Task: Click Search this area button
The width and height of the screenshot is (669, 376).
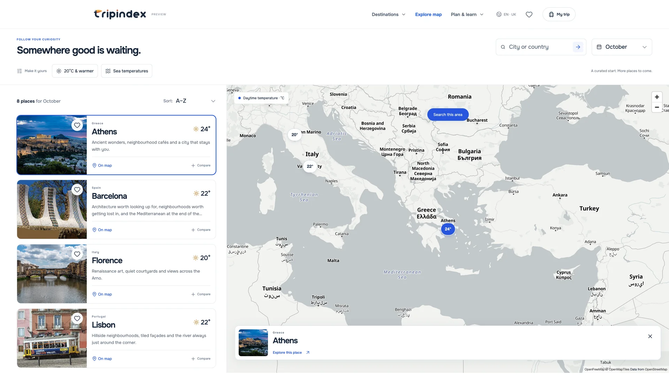Action: pyautogui.click(x=448, y=115)
